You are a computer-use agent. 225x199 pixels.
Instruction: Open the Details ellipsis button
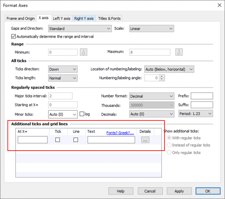pos(145,140)
